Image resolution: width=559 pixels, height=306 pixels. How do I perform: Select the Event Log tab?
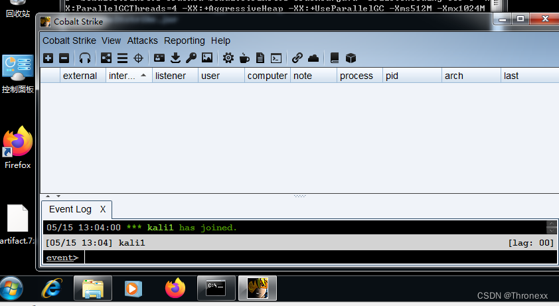coord(70,209)
